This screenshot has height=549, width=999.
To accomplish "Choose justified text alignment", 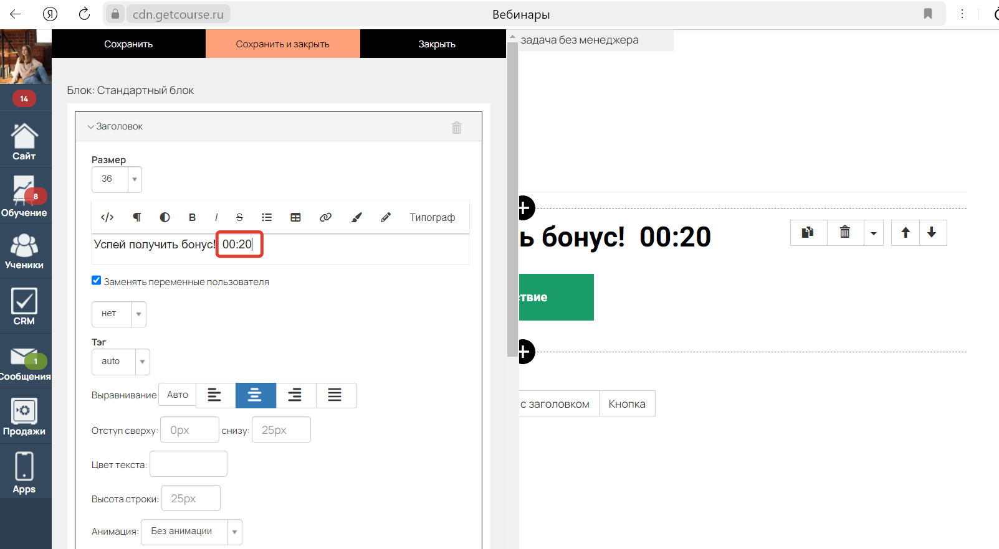I will [335, 395].
